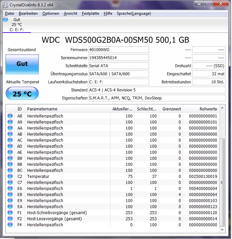The width and height of the screenshot is (232, 239).
Task: Click the Temperatur parameter name
Action: 38,176
